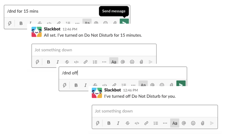Open shortcuts lightning menu in the bottom composer
The height and width of the screenshot is (139, 228).
click(x=98, y=123)
